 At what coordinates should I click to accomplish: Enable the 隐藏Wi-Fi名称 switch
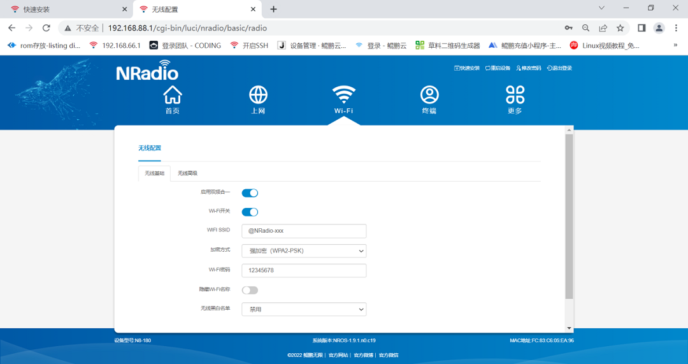(250, 290)
